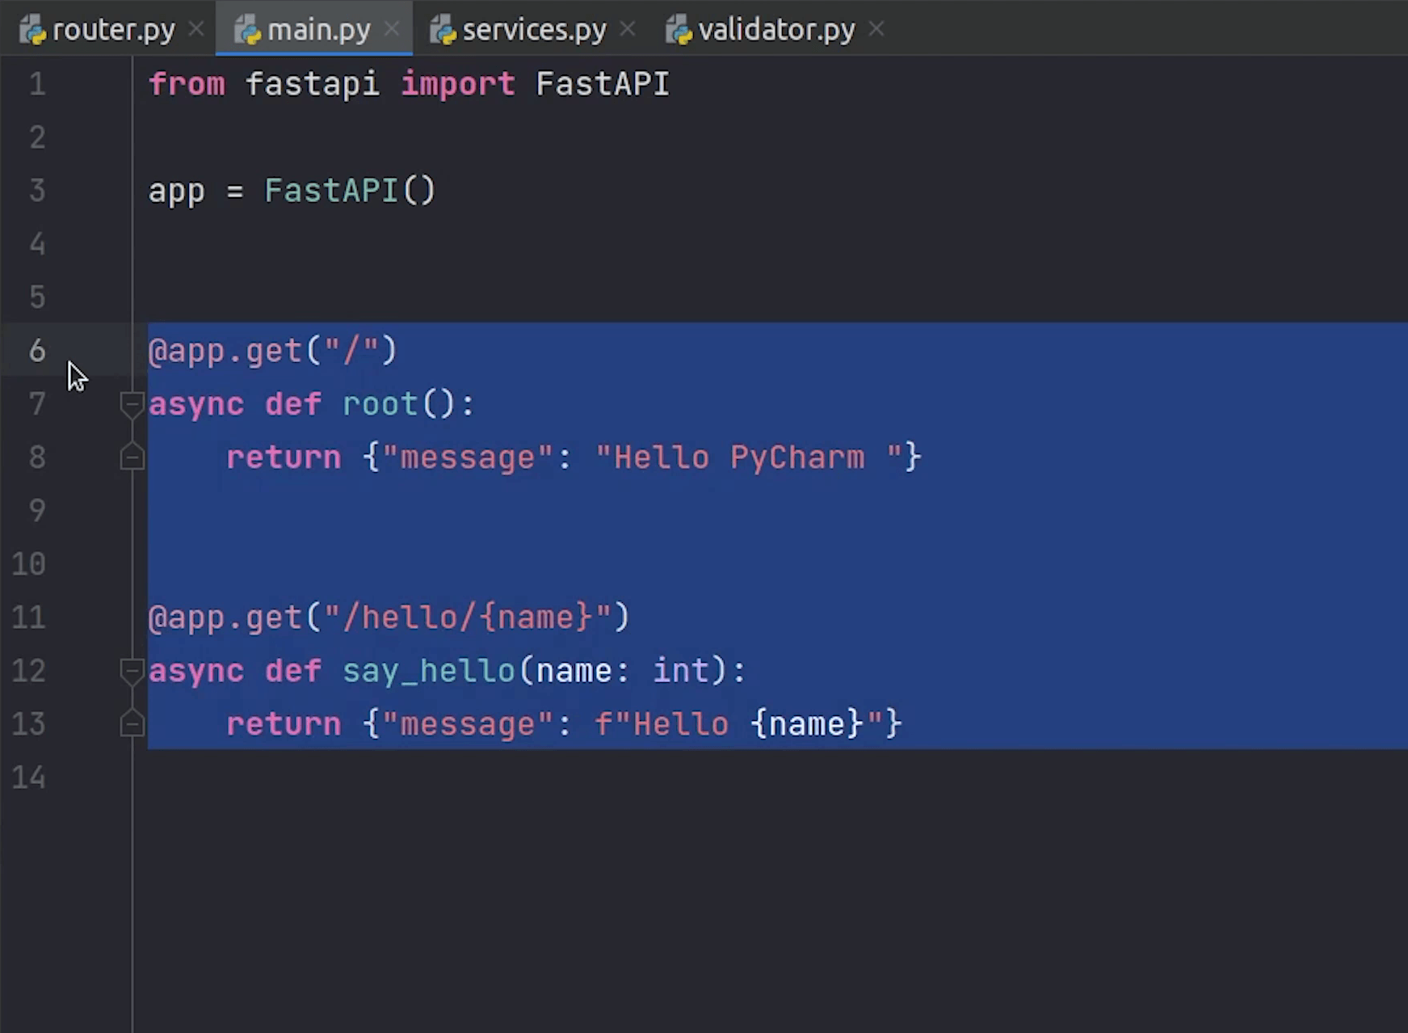1408x1033 pixels.
Task: Click the router.py Python file icon
Action: click(x=32, y=31)
